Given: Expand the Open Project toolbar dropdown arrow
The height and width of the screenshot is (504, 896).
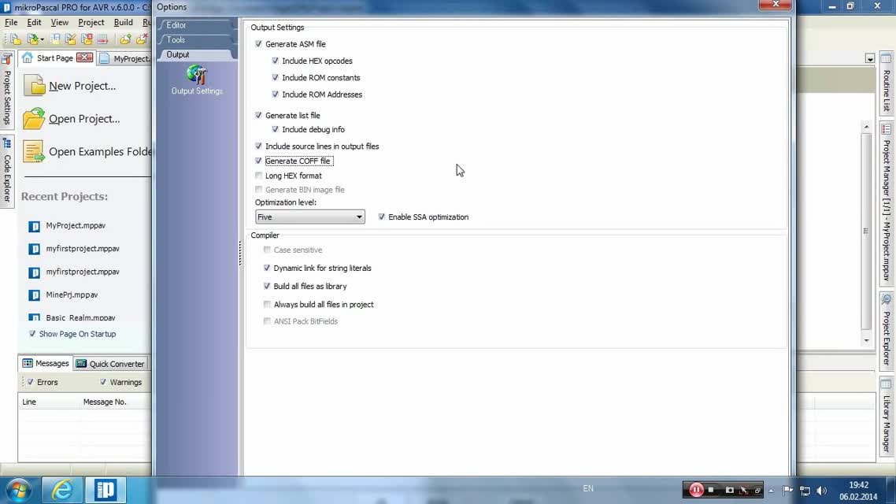Looking at the screenshot, I should coord(42,39).
